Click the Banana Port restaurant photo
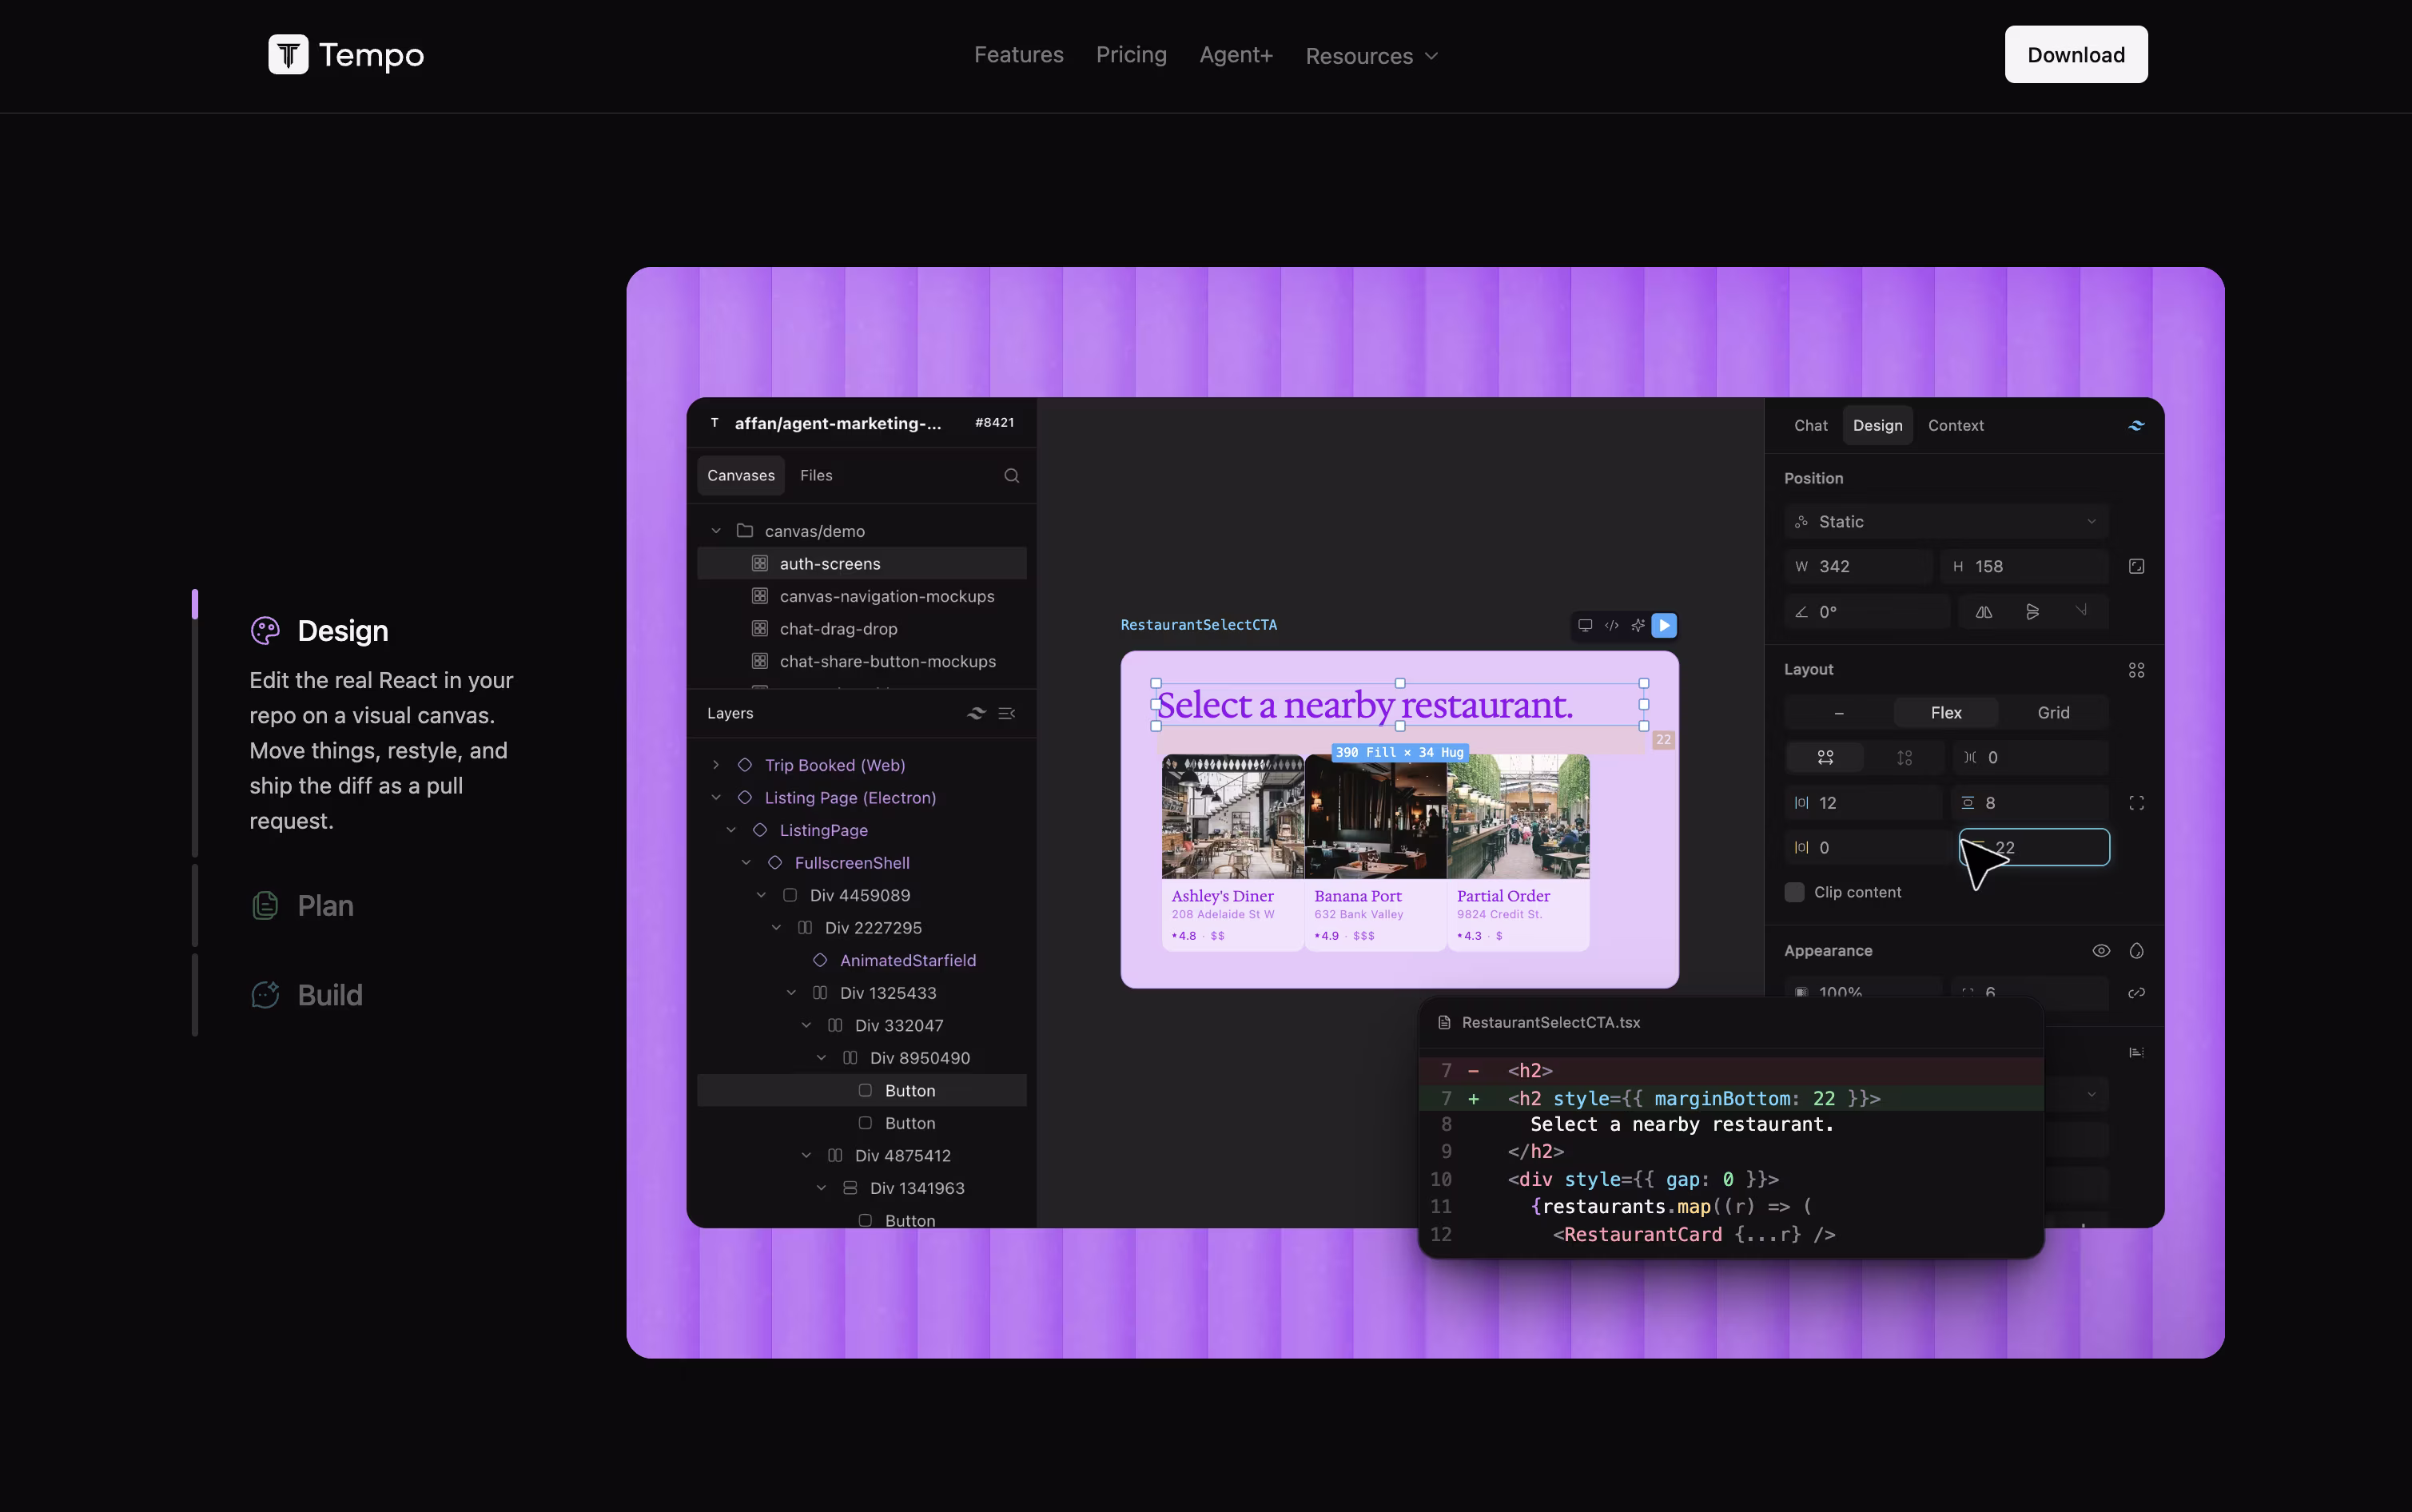 [x=1375, y=817]
